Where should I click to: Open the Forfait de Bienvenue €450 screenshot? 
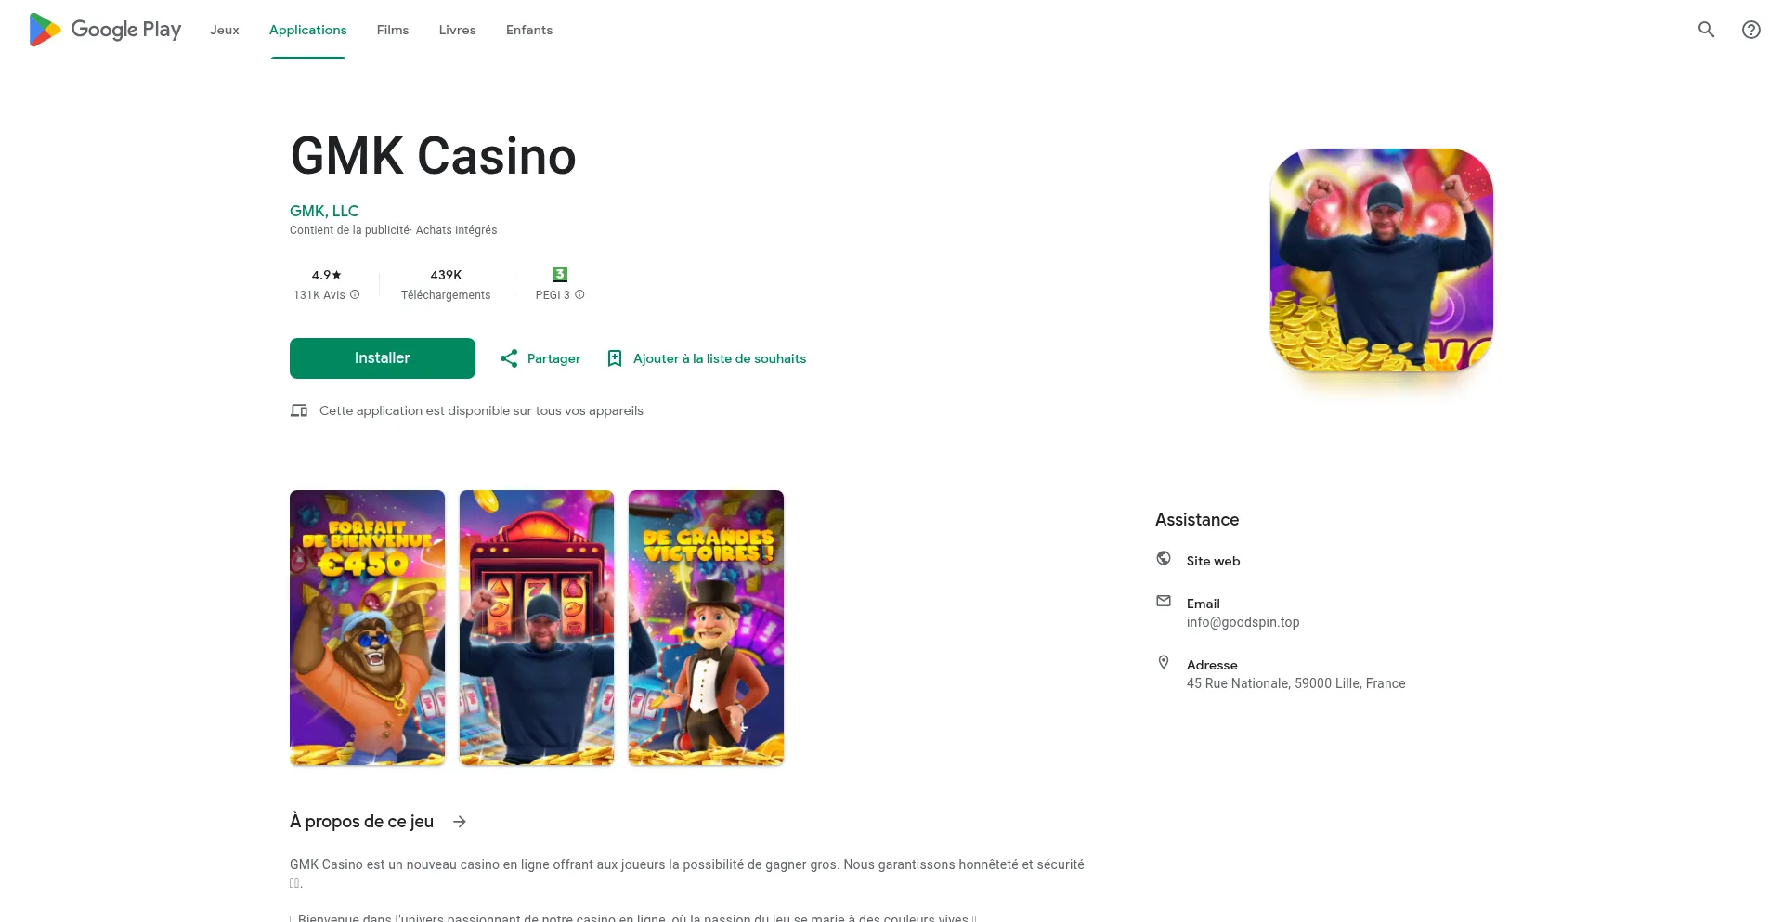tap(367, 628)
